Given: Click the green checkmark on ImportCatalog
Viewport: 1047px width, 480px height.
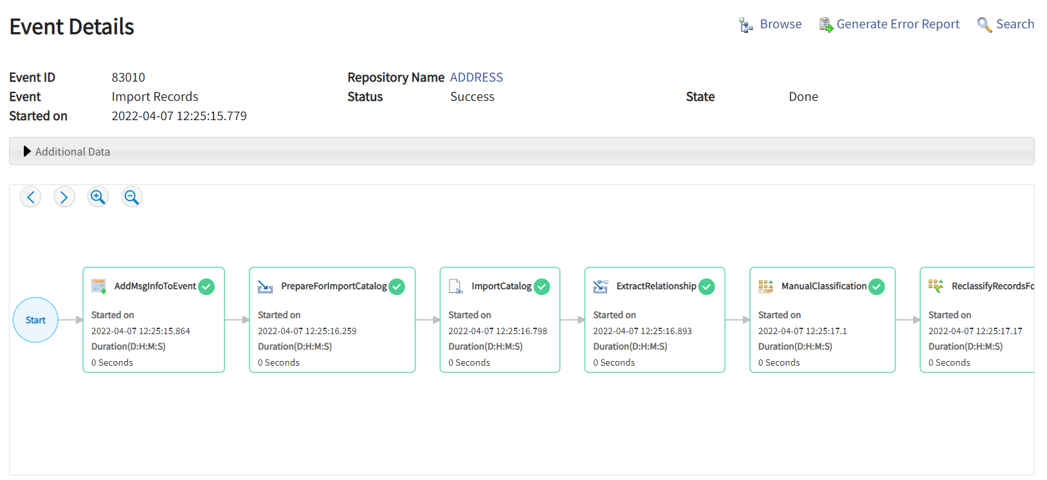Looking at the screenshot, I should coord(542,287).
